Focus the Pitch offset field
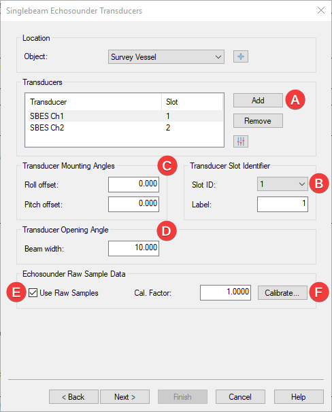The width and height of the screenshot is (332, 412). (133, 204)
